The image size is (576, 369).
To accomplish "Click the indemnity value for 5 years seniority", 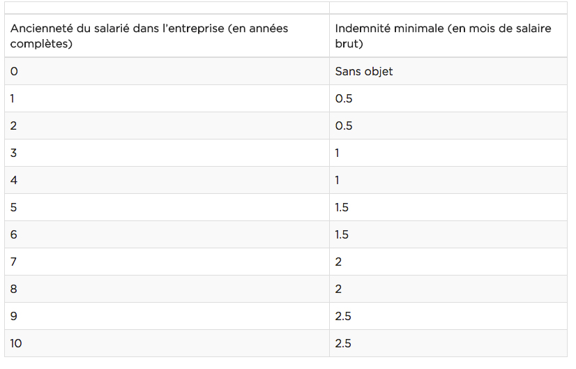I will click(x=342, y=207).
